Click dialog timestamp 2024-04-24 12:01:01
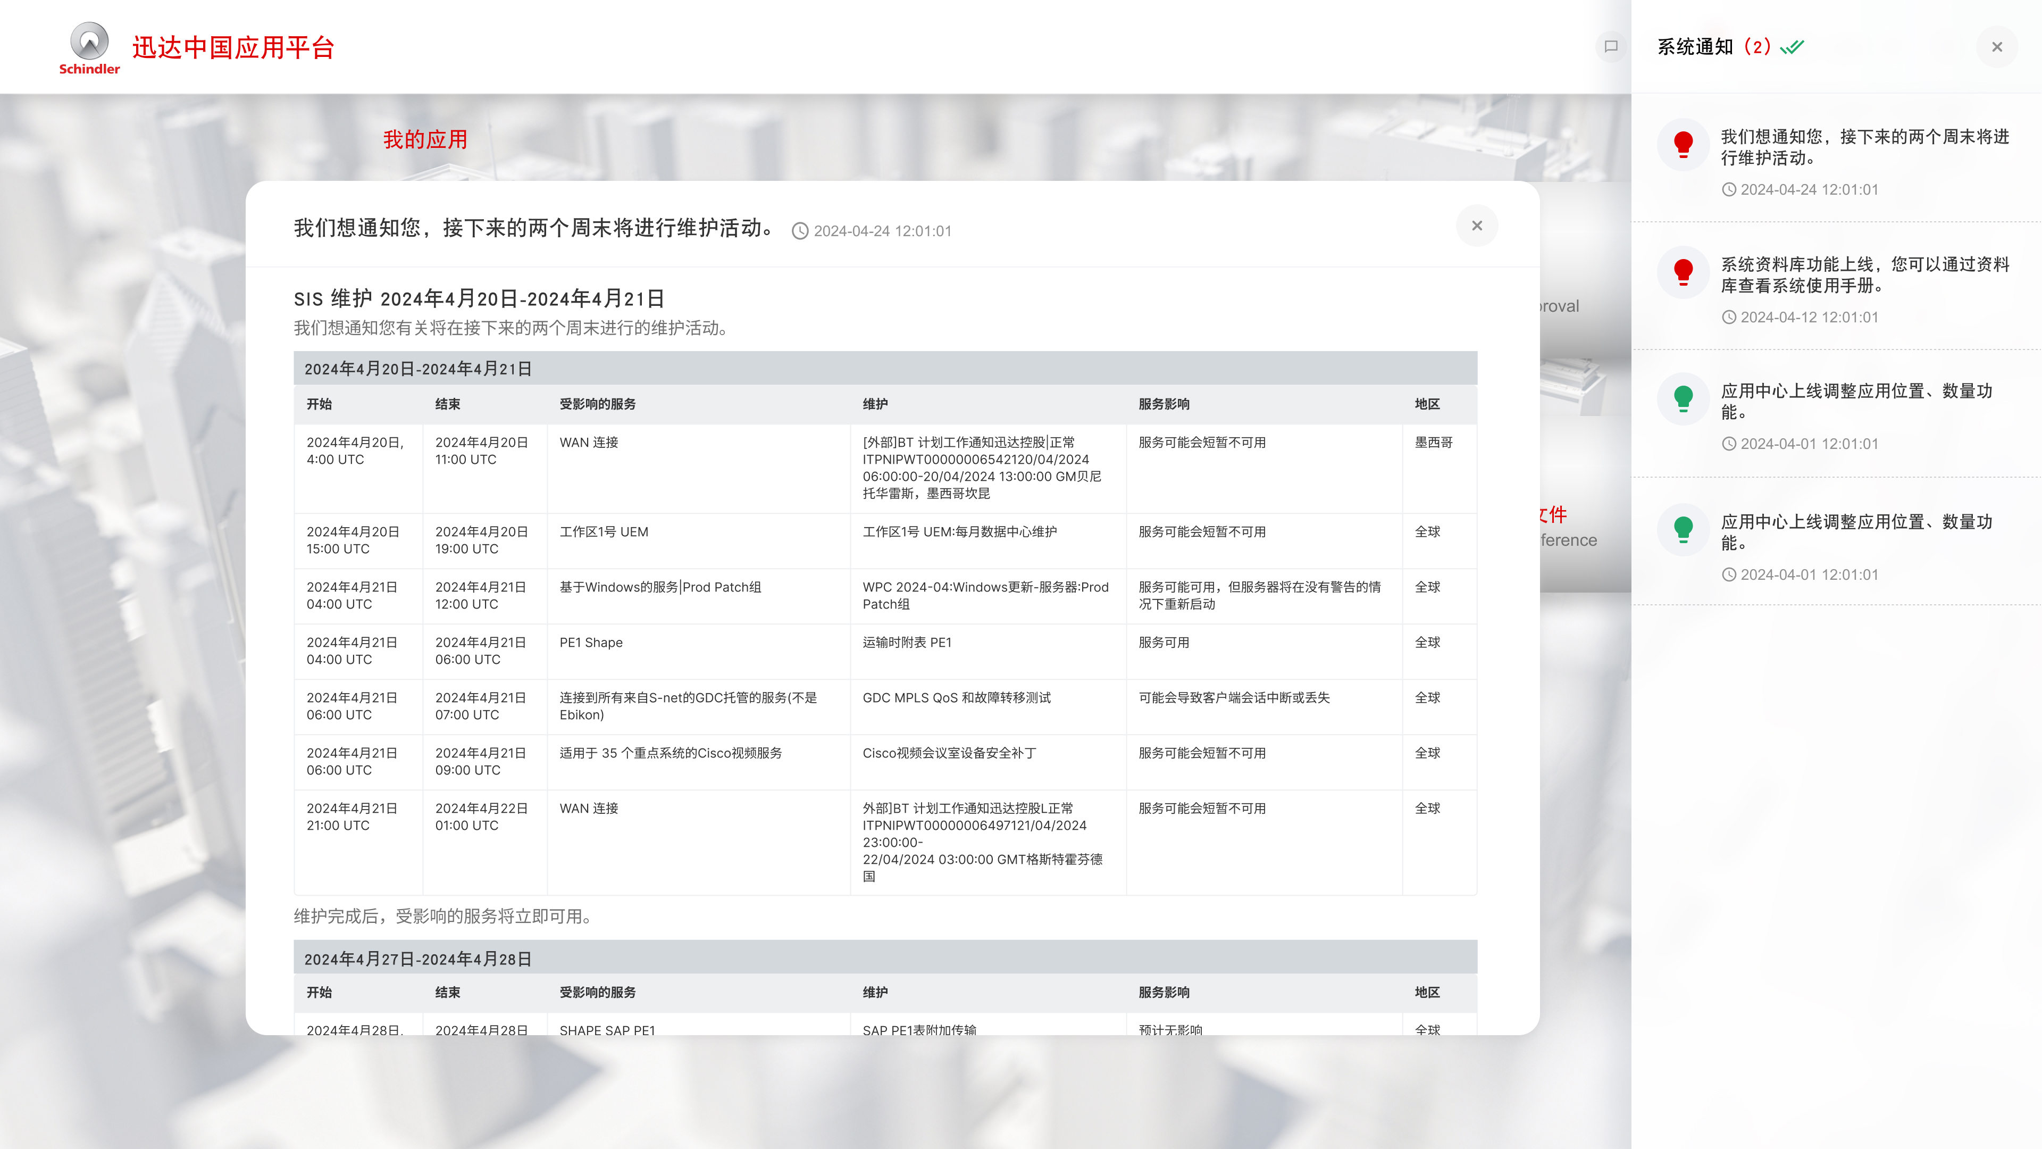The image size is (2042, 1149). coord(882,231)
